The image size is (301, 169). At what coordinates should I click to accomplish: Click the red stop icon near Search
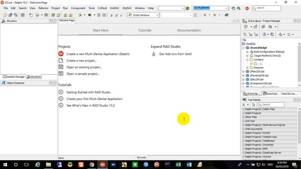click(x=247, y=8)
